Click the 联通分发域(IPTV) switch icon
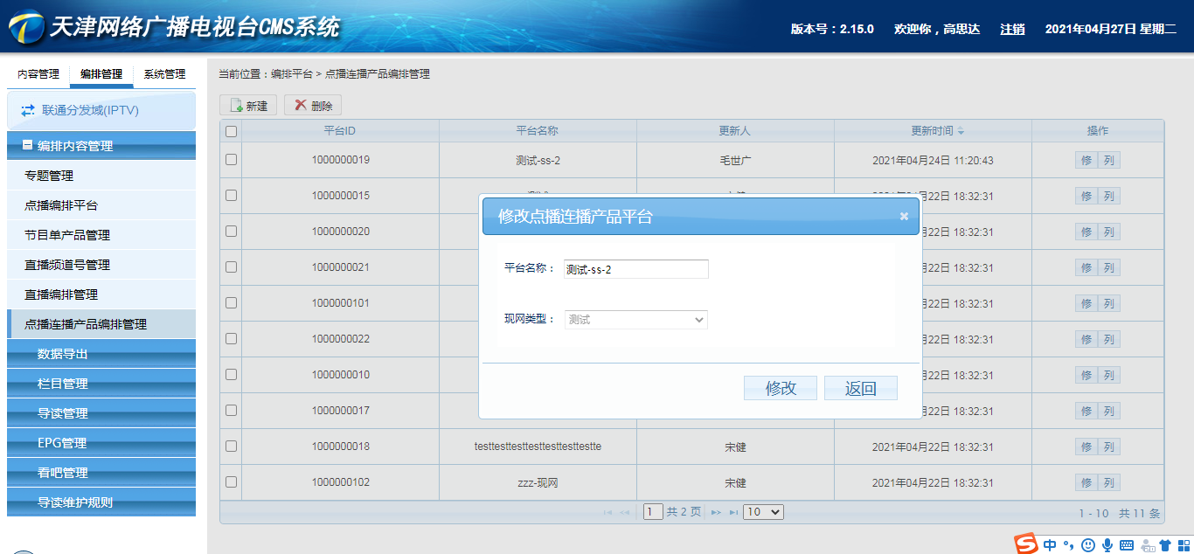 [x=28, y=111]
